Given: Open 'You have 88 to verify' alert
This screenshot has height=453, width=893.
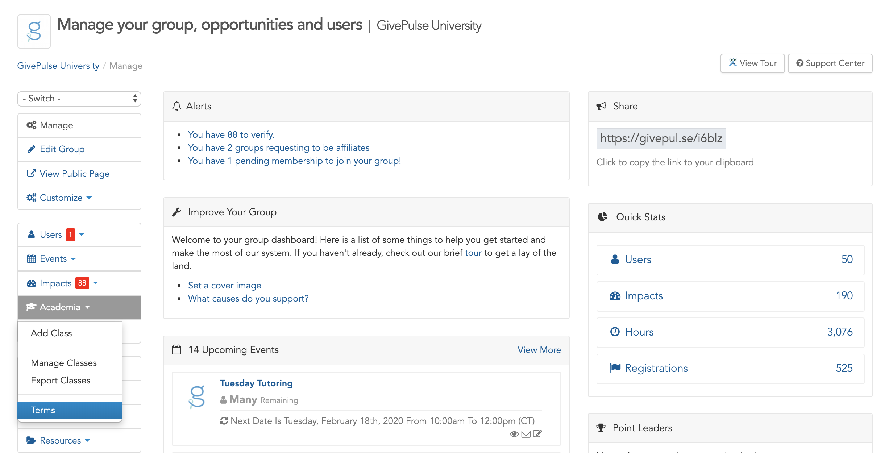Looking at the screenshot, I should (231, 134).
